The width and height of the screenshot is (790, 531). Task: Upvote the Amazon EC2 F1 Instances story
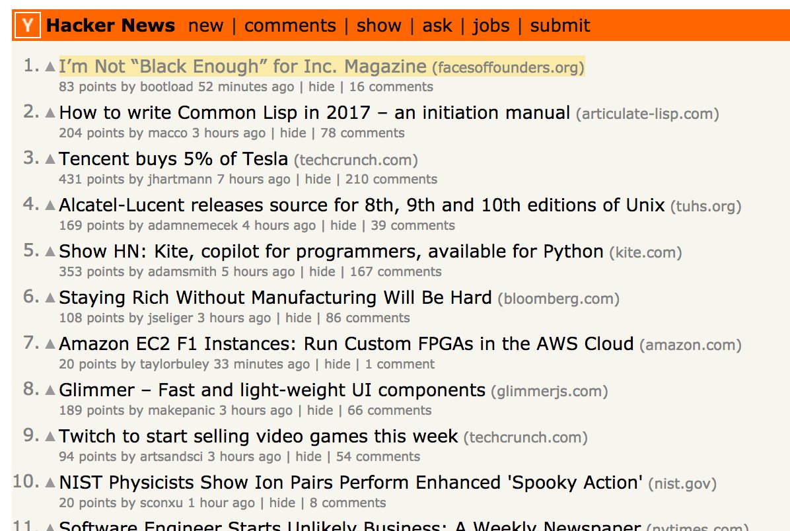[50, 344]
